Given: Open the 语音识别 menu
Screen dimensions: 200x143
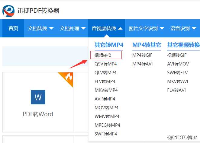Looking at the screenshot, I should (184, 28).
